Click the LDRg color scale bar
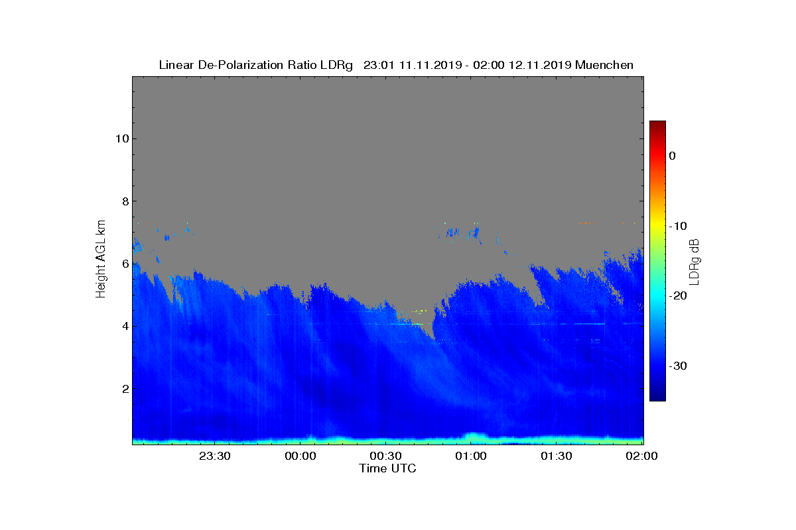 (657, 260)
